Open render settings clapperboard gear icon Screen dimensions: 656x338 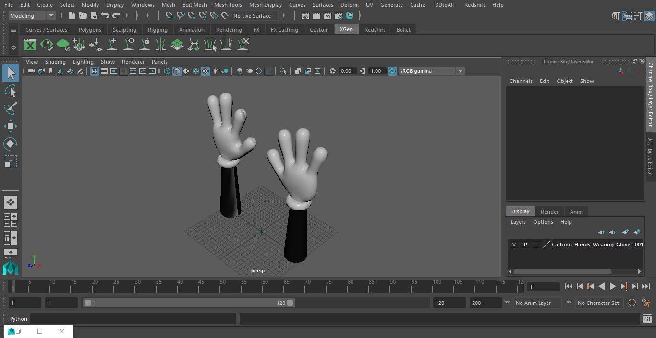point(338,16)
